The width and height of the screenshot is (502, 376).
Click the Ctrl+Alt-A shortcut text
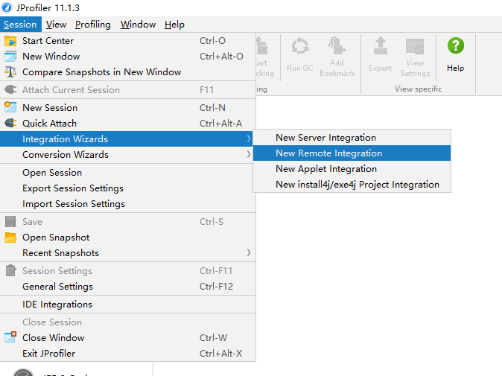point(221,123)
